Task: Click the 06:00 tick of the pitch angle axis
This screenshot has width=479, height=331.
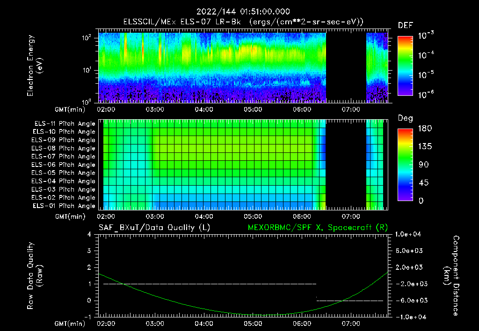Action: tap(302, 217)
